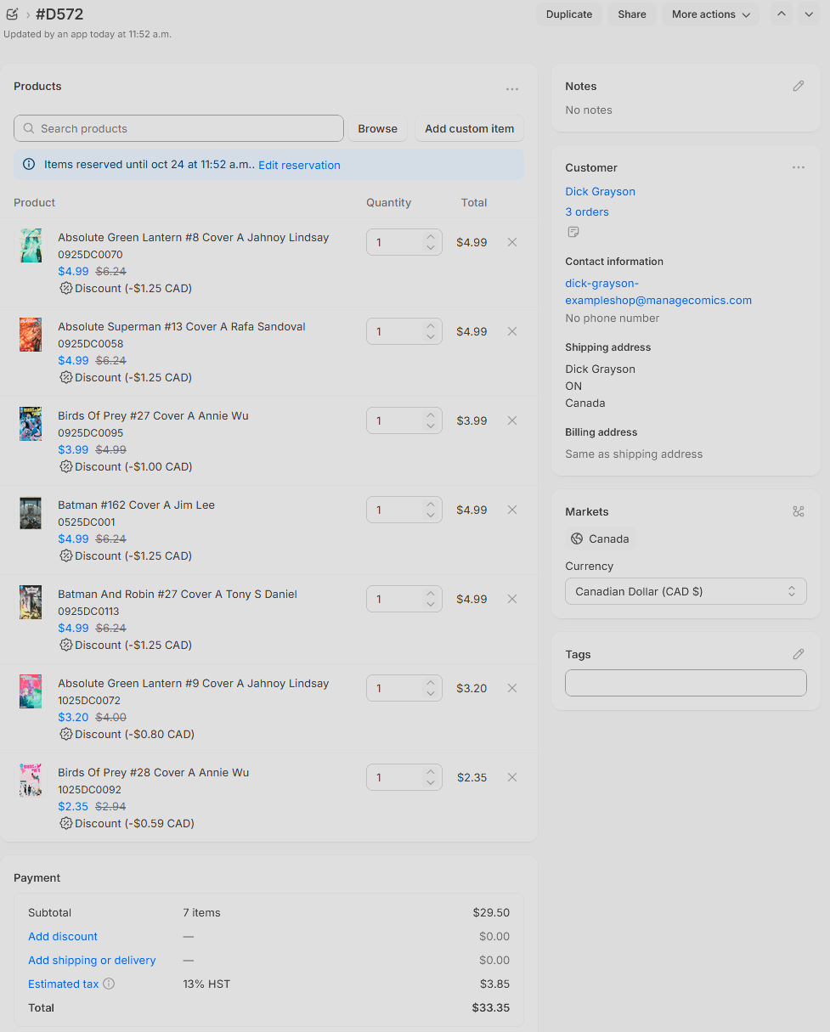The height and width of the screenshot is (1032, 830).
Task: Click the Tags input field
Action: coord(686,683)
